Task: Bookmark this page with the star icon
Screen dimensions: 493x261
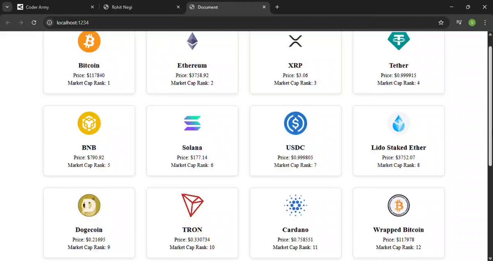Action: pos(441,23)
